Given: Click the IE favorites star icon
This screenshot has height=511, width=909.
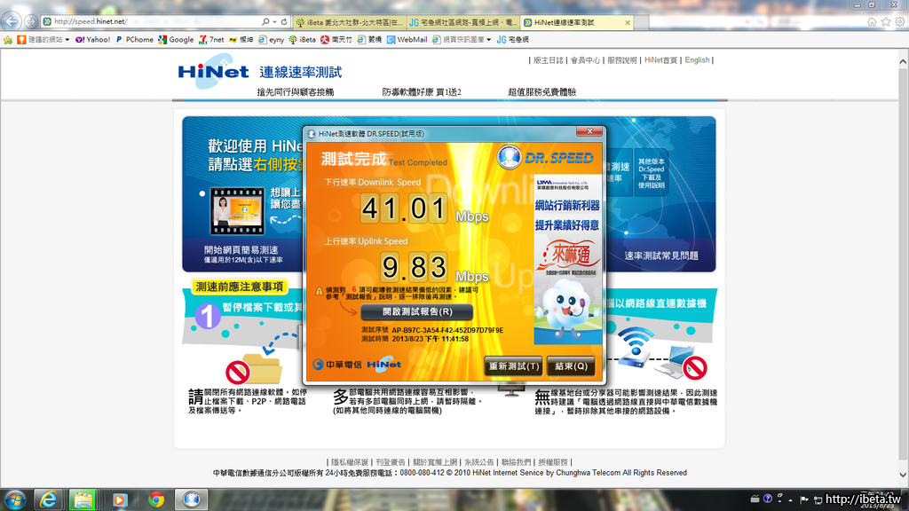Looking at the screenshot, I should click(x=884, y=21).
